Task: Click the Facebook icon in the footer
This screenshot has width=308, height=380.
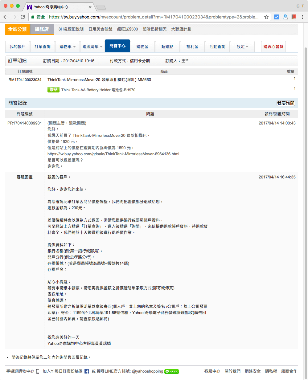Action: coord(86,371)
